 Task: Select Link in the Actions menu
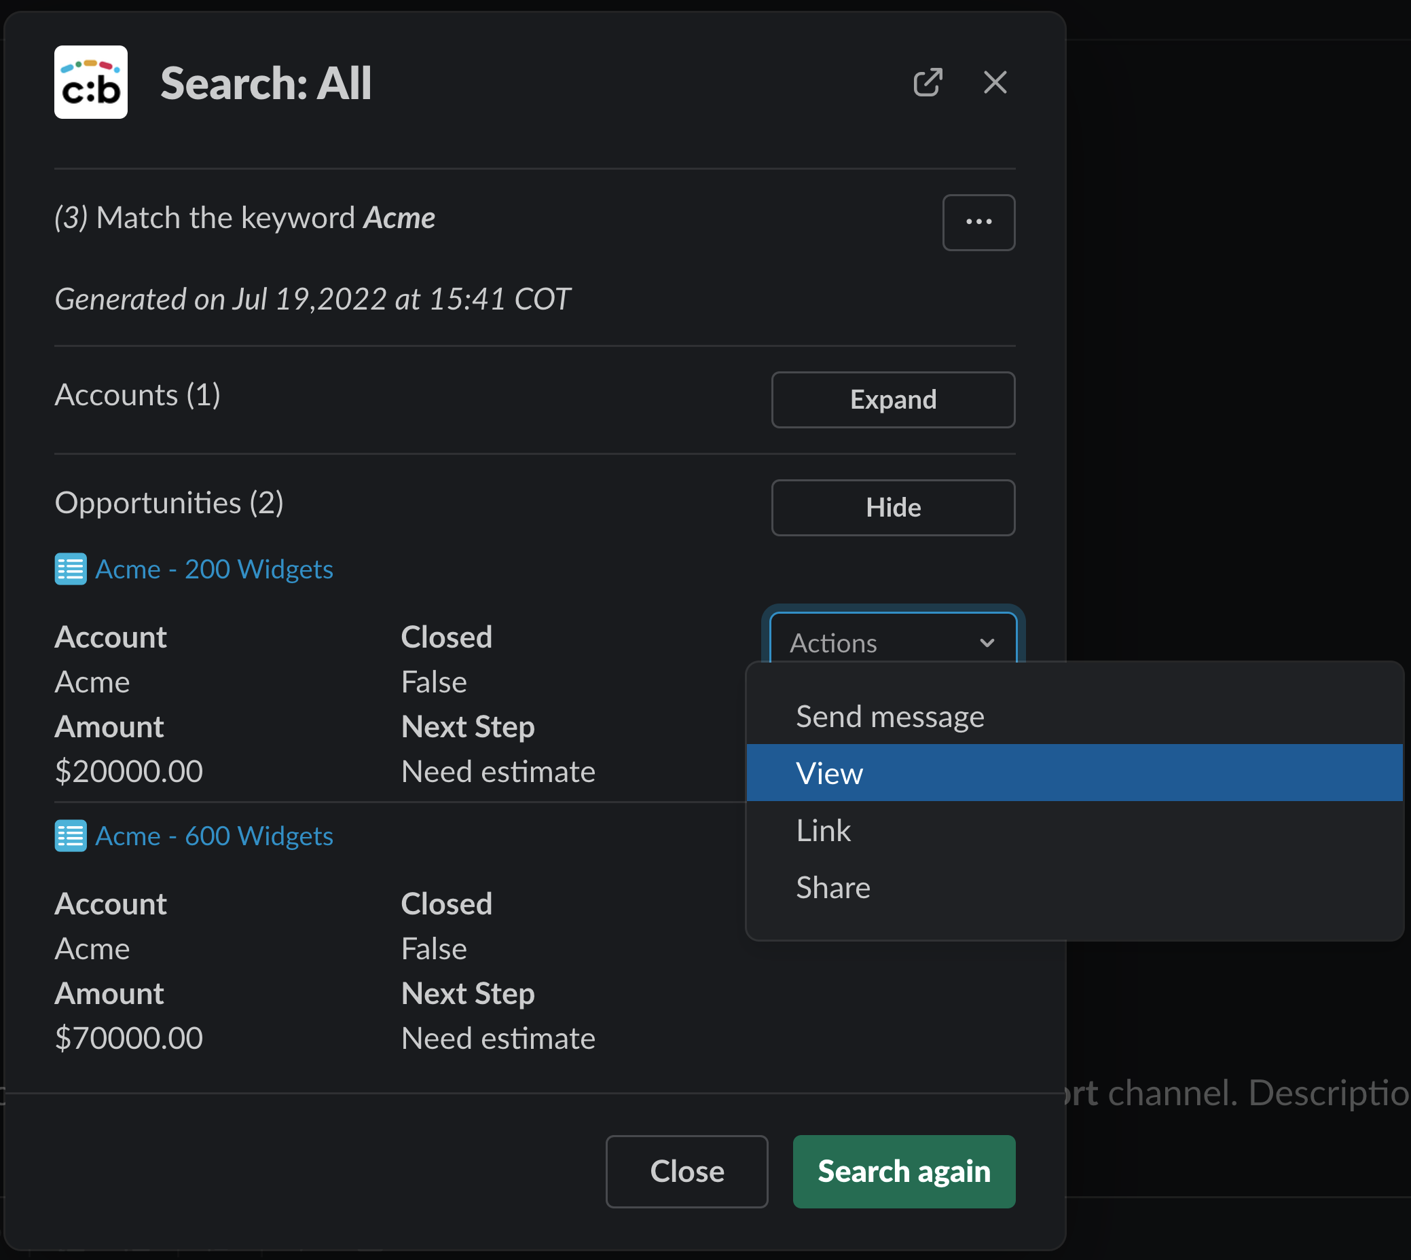[x=823, y=830]
